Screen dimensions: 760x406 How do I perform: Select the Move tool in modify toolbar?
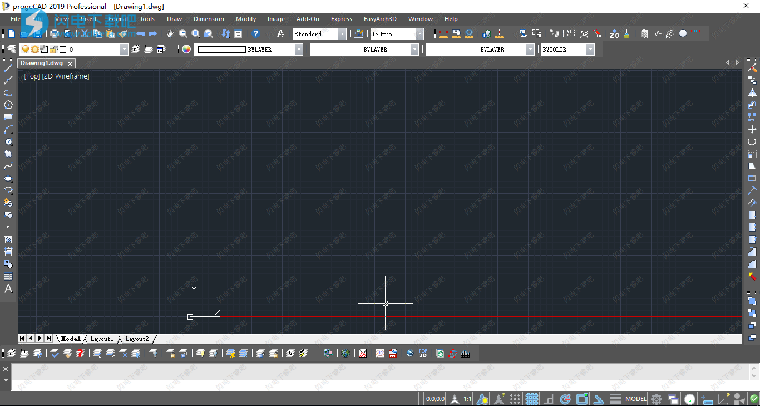(x=752, y=129)
